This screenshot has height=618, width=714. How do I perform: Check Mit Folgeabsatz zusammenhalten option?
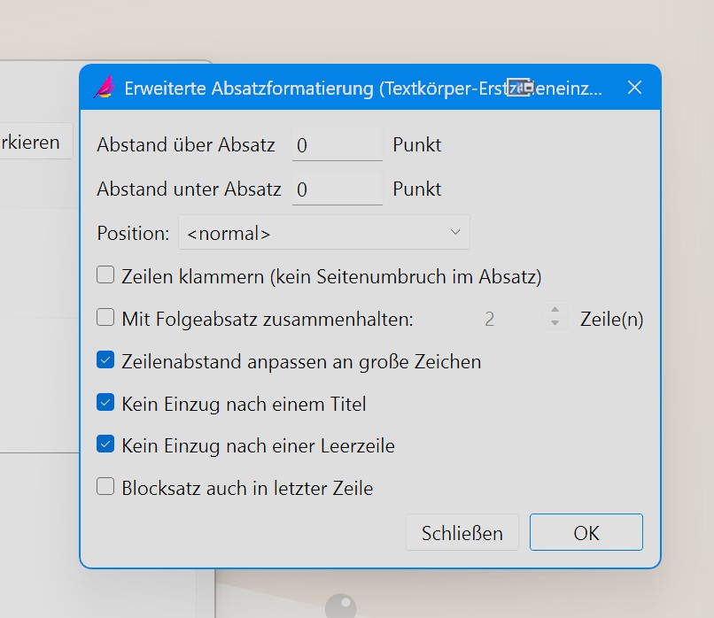tap(105, 317)
